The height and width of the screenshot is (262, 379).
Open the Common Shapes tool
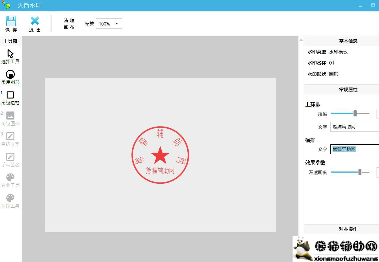[10, 75]
